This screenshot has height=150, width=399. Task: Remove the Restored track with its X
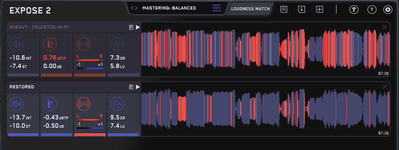[x=385, y=87]
